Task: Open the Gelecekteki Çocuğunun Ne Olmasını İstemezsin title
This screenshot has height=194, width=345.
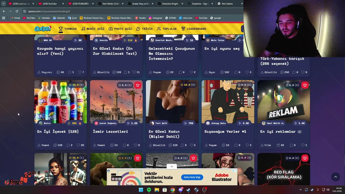Action: [172, 53]
